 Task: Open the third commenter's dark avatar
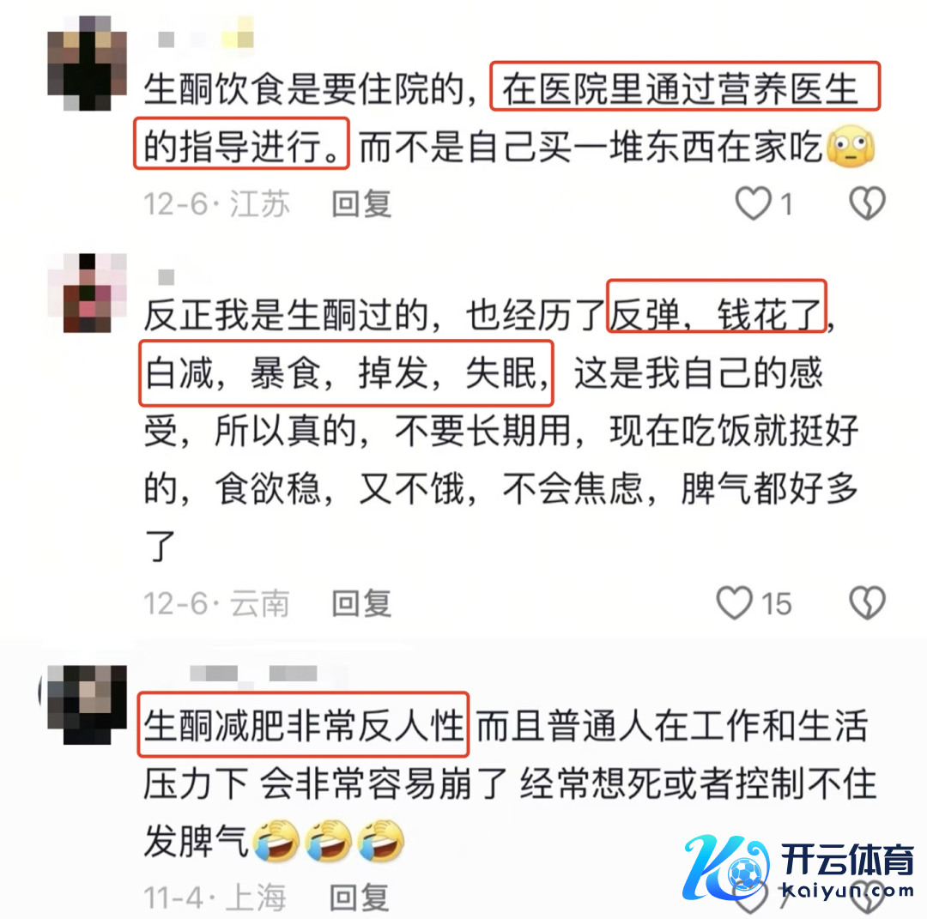(x=87, y=704)
